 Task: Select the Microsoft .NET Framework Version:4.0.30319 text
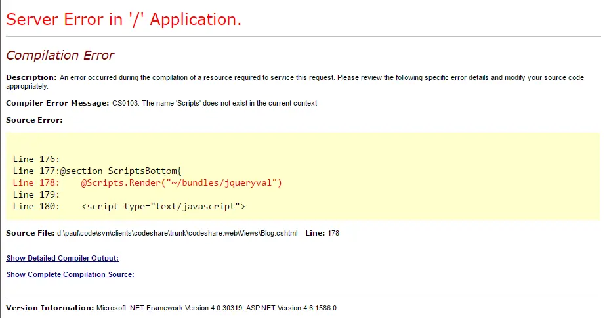[x=170, y=308]
